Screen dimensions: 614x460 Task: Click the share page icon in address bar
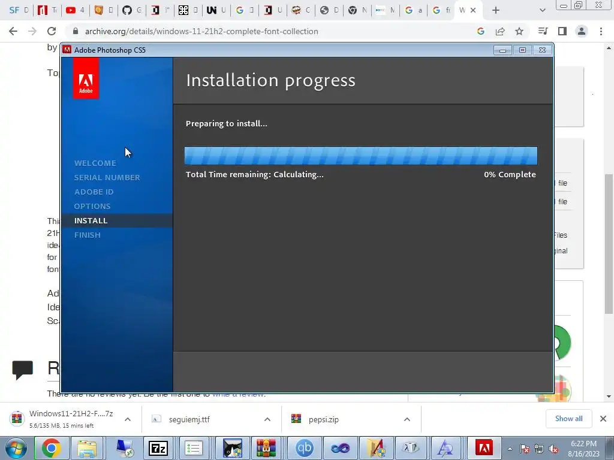(x=500, y=31)
